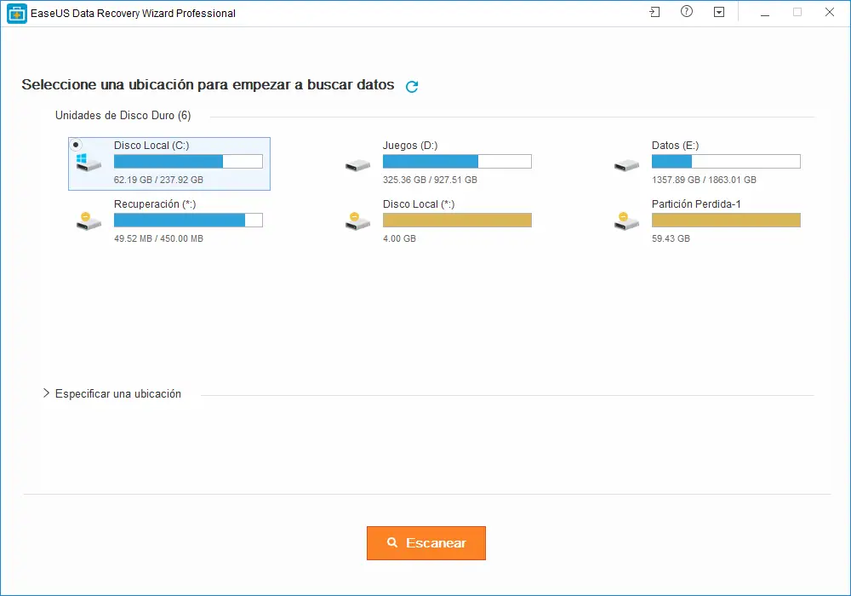The height and width of the screenshot is (596, 851).
Task: Open the import scan session icon
Action: pyautogui.click(x=654, y=12)
